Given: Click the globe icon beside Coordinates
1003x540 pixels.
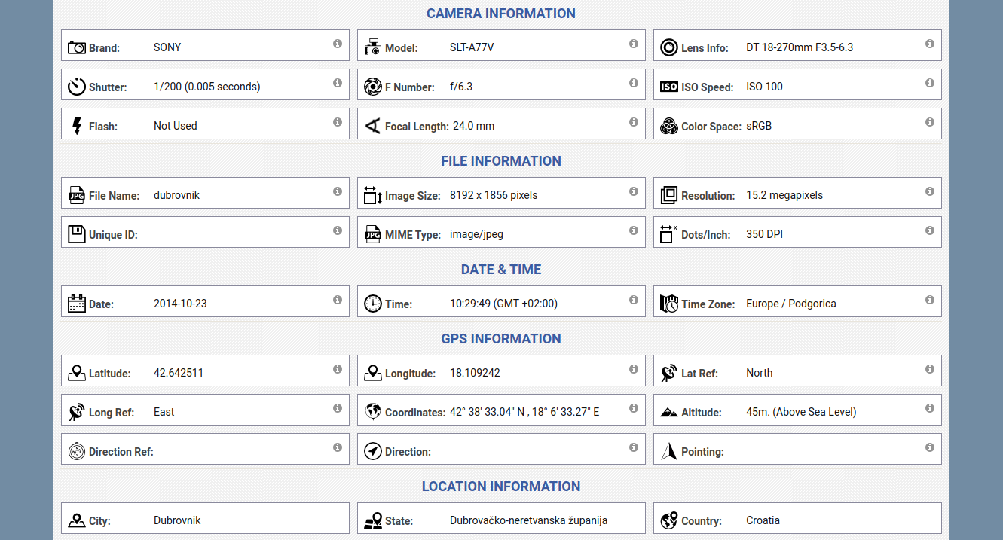Looking at the screenshot, I should click(x=373, y=412).
